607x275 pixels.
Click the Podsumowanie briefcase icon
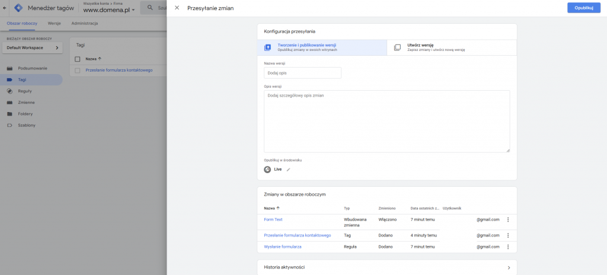pos(9,68)
